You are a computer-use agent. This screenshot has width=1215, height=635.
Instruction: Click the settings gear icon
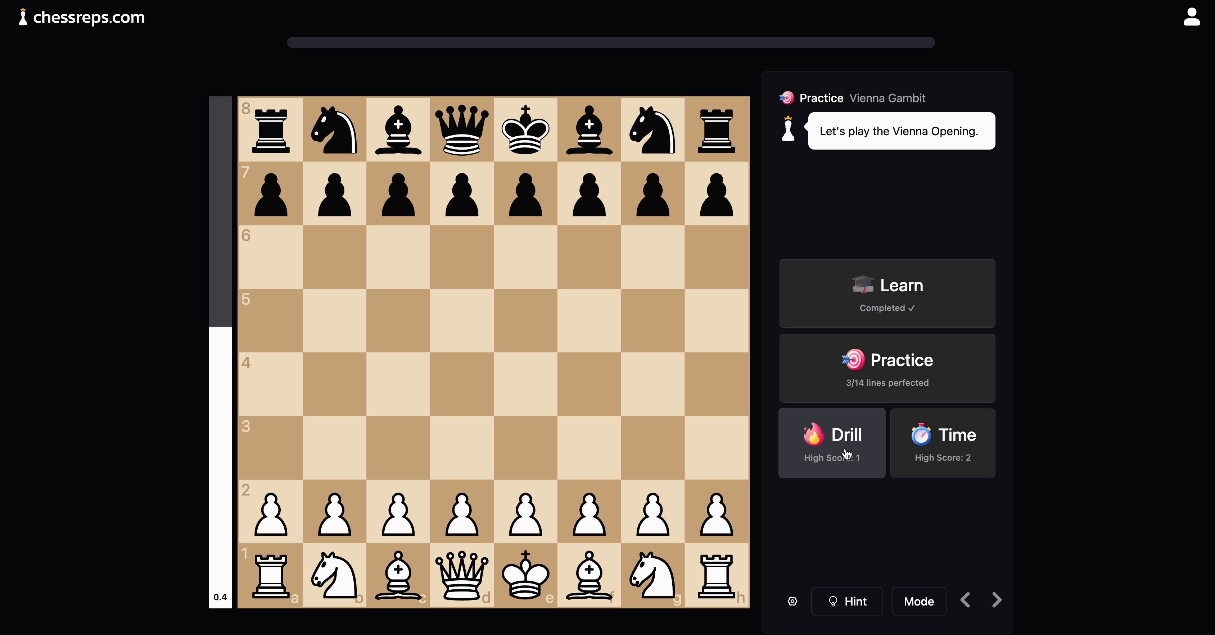pos(792,601)
